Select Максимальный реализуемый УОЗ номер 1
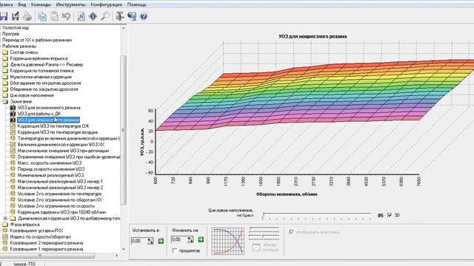Viewport: 474px width, 266px height. 60,181
